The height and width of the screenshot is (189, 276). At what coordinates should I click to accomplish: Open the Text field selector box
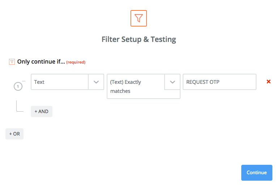[x=60, y=82]
